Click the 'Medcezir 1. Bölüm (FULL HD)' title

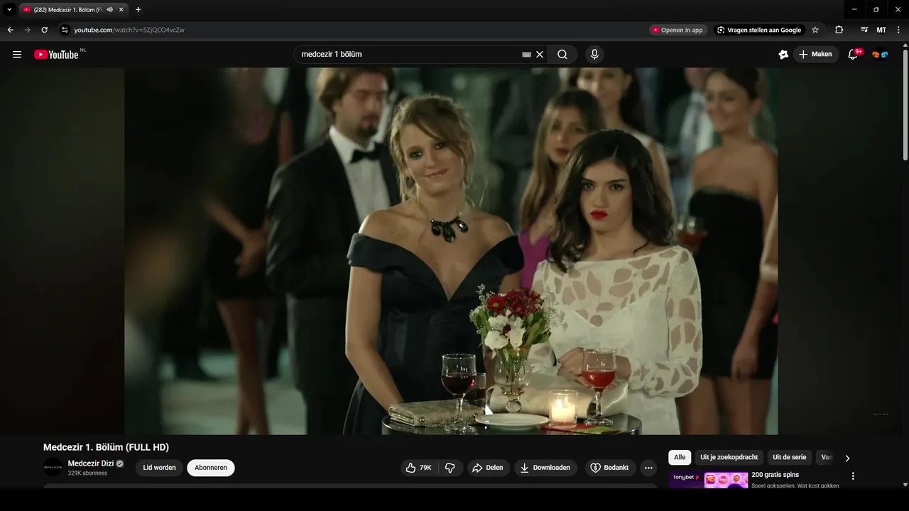point(106,447)
